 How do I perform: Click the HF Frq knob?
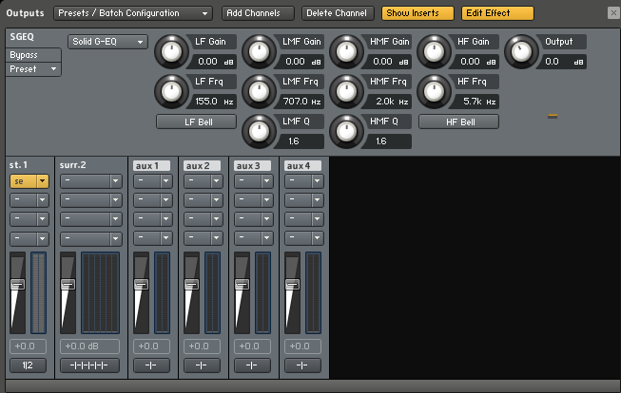point(434,92)
